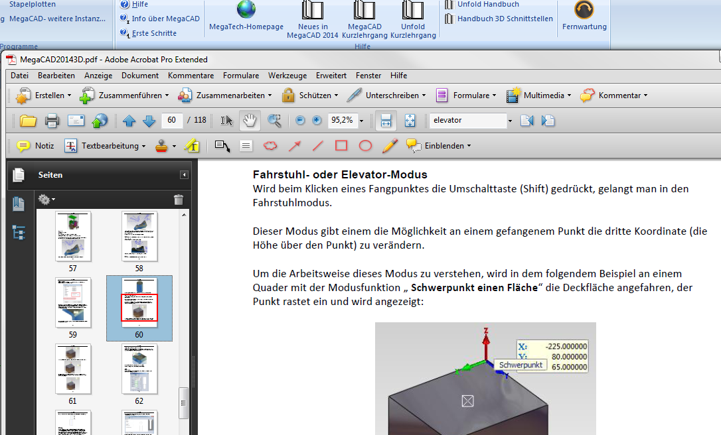The image size is (721, 435).
Task: Select page 57 thumbnail
Action: click(x=73, y=236)
